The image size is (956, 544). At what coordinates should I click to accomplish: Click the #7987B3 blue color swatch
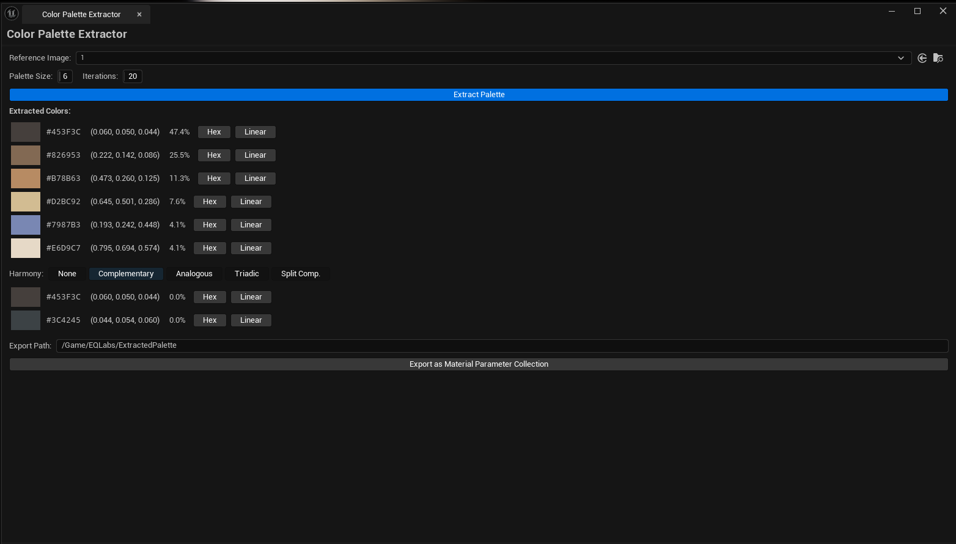coord(26,225)
